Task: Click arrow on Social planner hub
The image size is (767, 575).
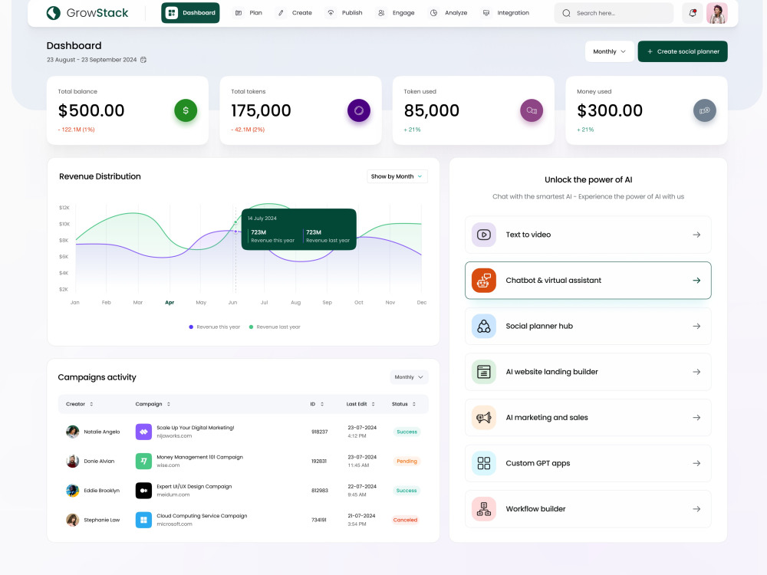Action: coord(696,326)
